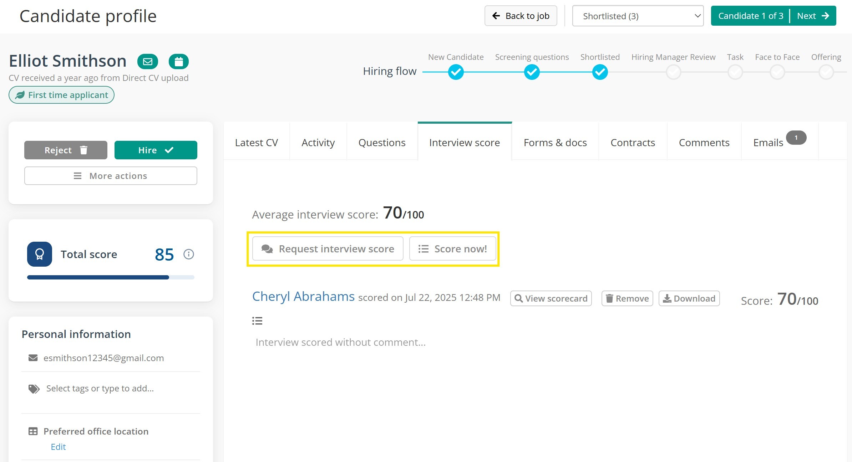The image size is (852, 462).
Task: Open Cheryl Abrahams profile link
Action: pos(303,297)
